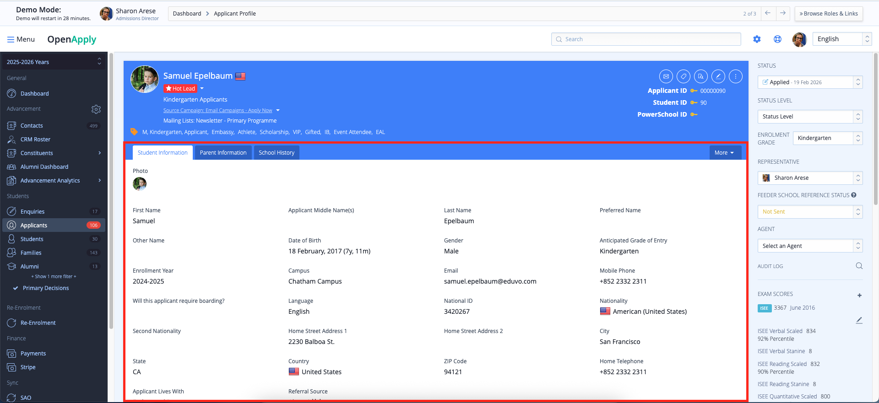Search the Audit Log with magnifier icon
879x403 pixels.
click(859, 266)
